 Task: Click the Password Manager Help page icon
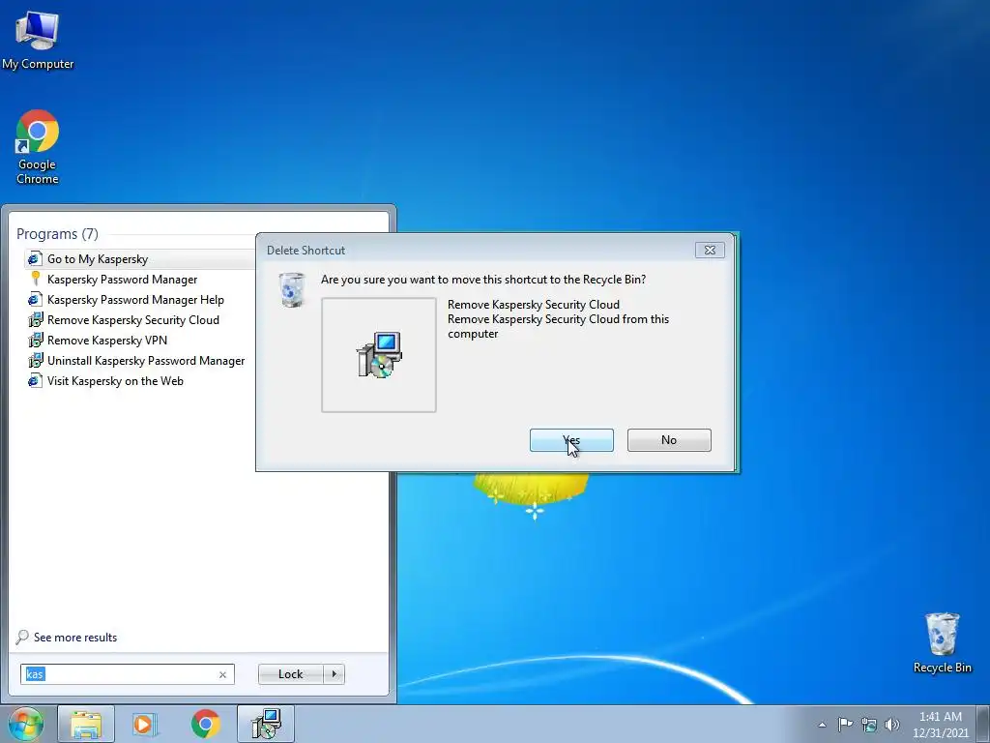pyautogui.click(x=36, y=300)
